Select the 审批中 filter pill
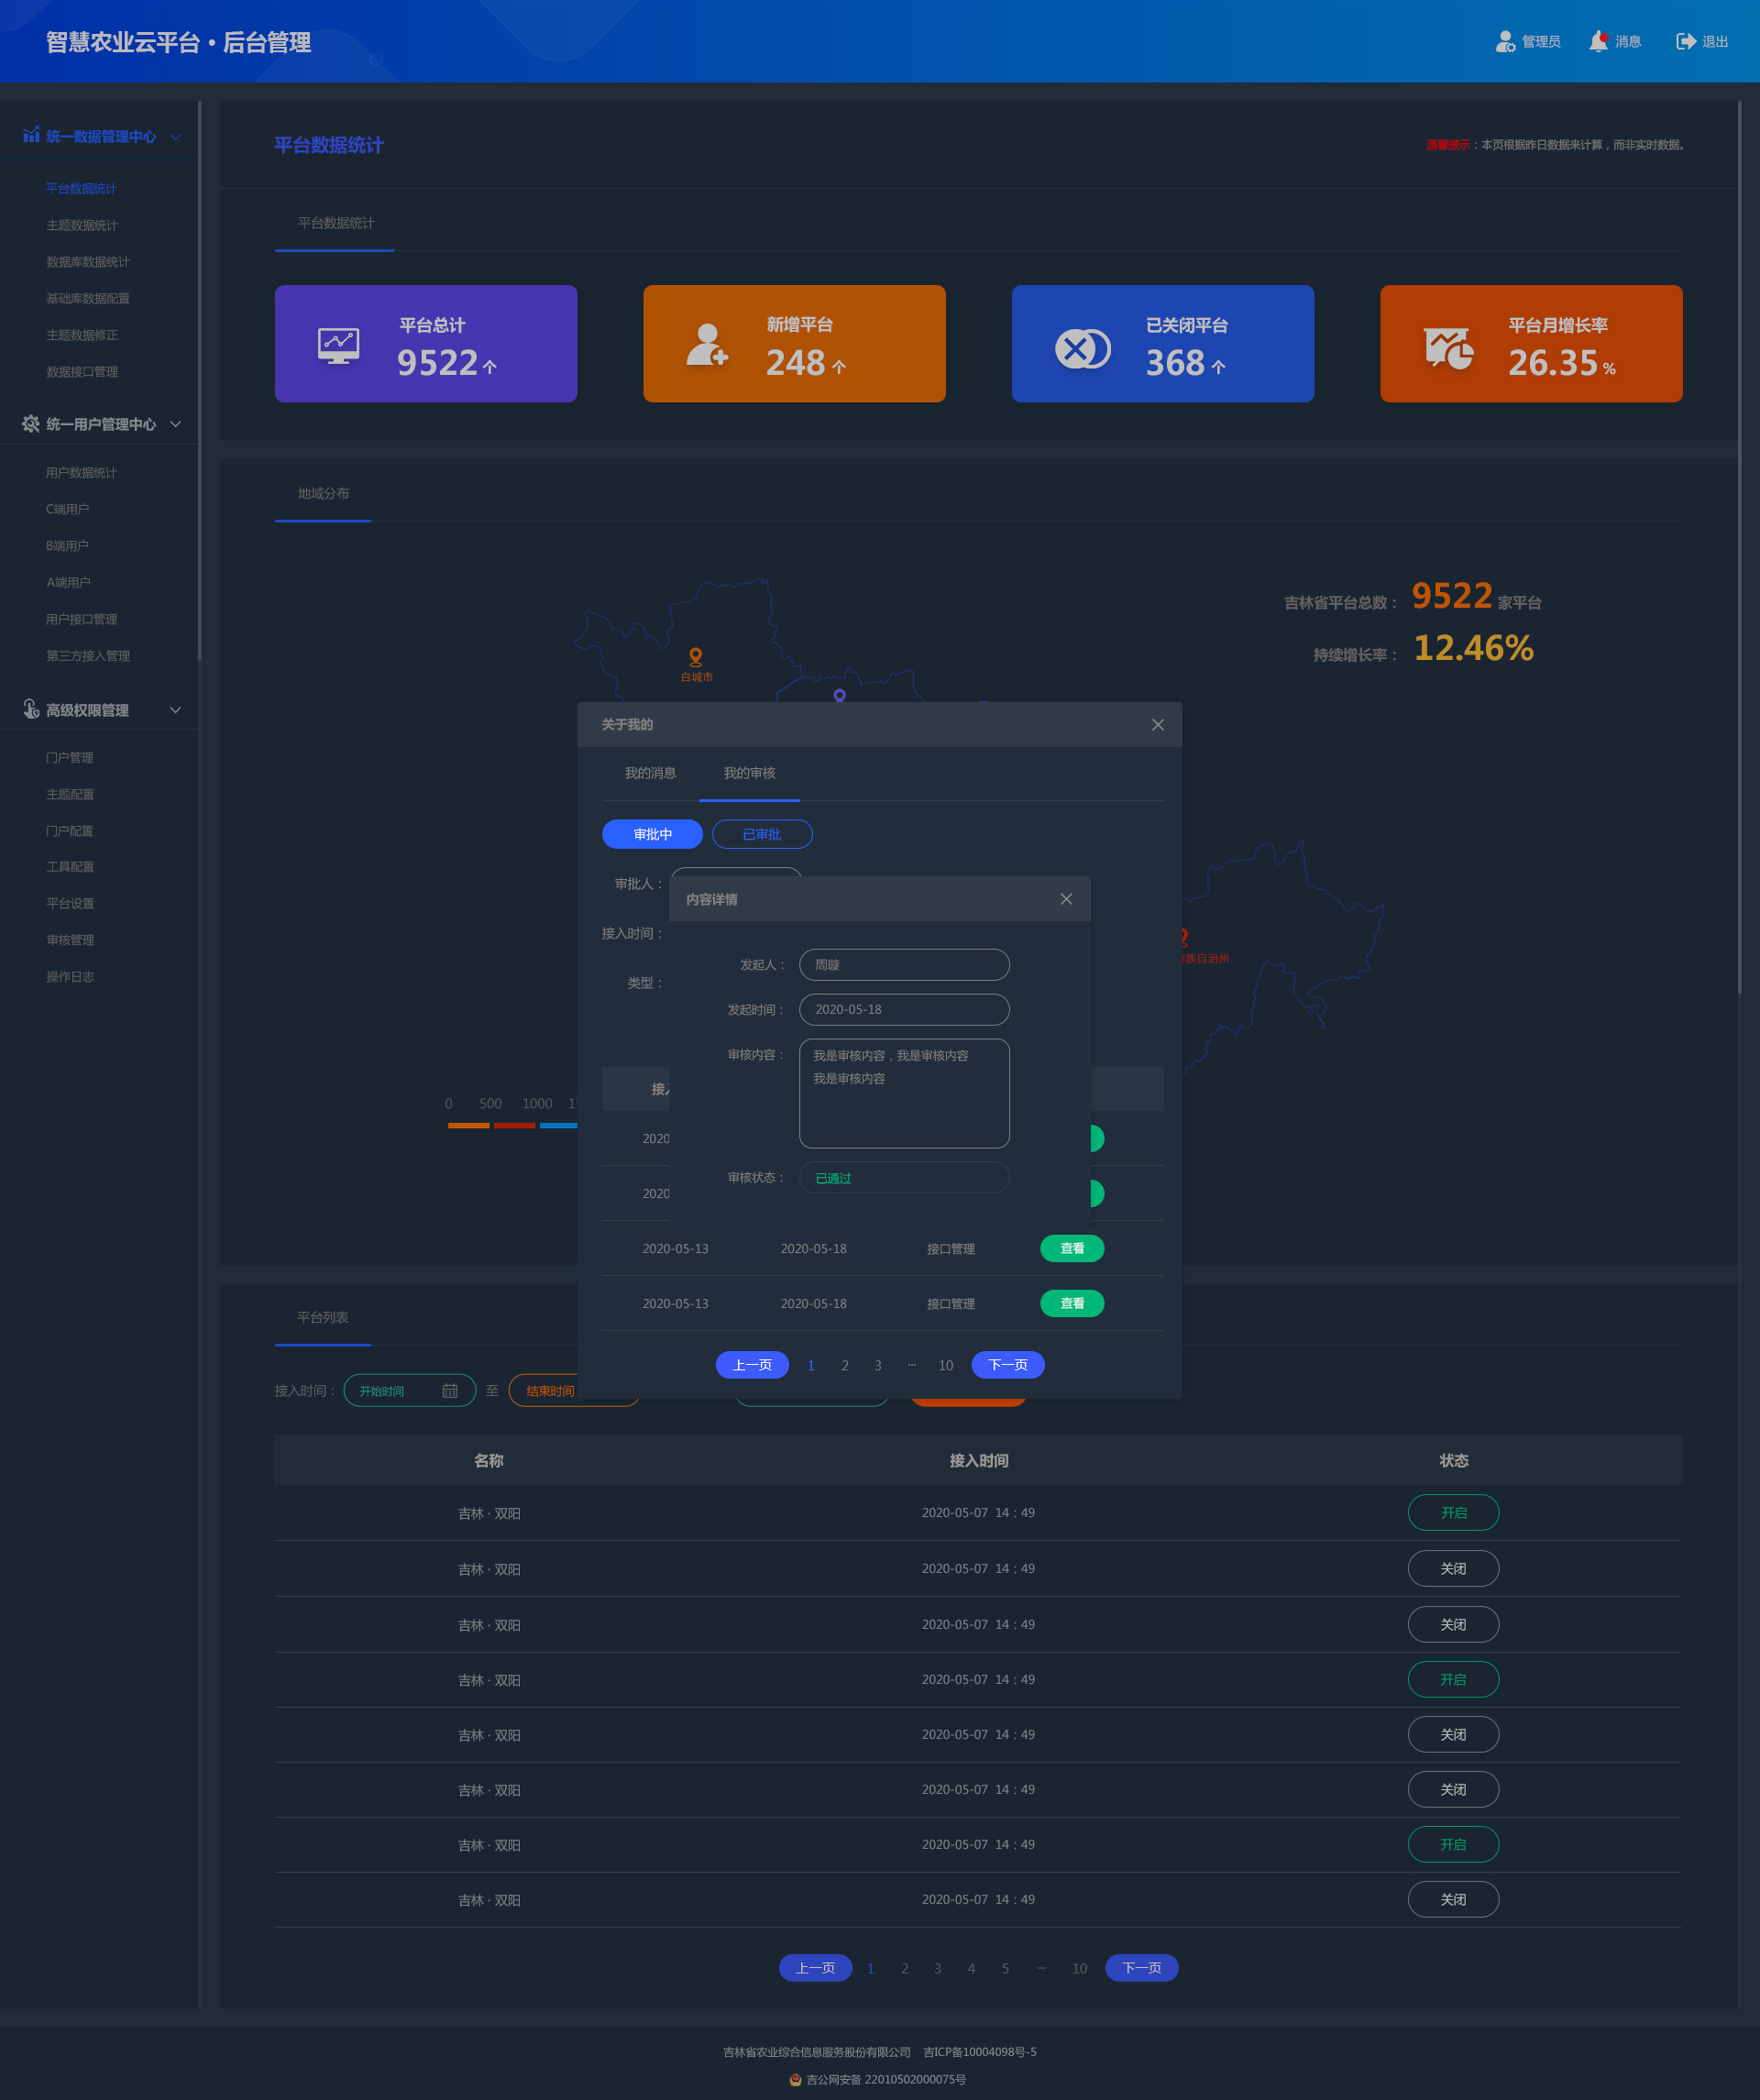This screenshot has height=2100, width=1760. [x=652, y=834]
